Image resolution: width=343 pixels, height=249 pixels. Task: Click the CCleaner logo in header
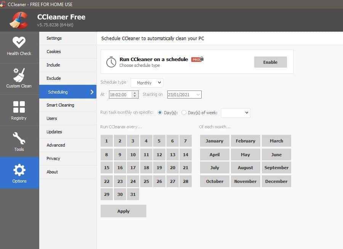(x=19, y=20)
